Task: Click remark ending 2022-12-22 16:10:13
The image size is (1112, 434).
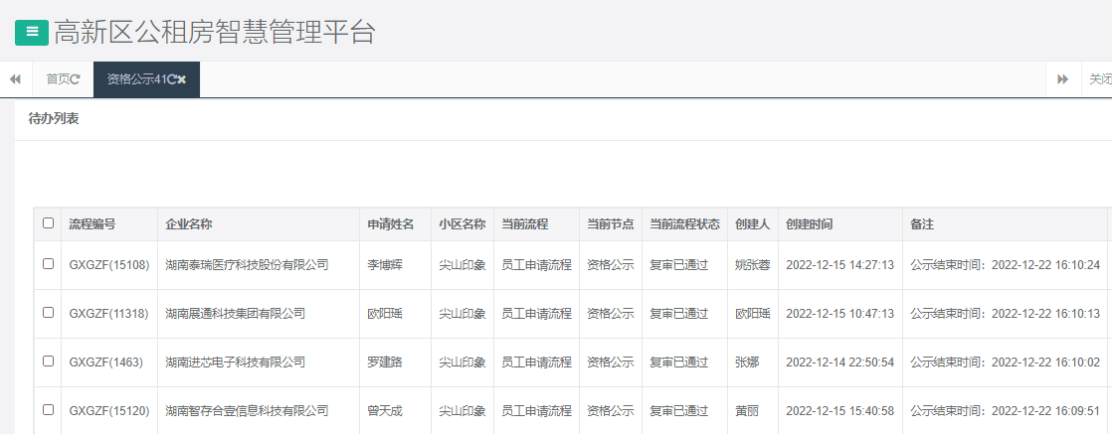Action: click(1005, 314)
